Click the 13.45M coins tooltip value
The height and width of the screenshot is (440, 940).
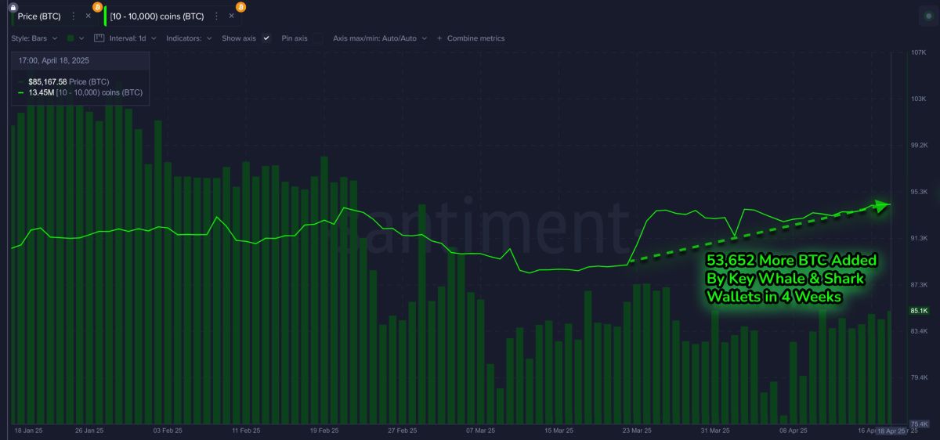85,92
